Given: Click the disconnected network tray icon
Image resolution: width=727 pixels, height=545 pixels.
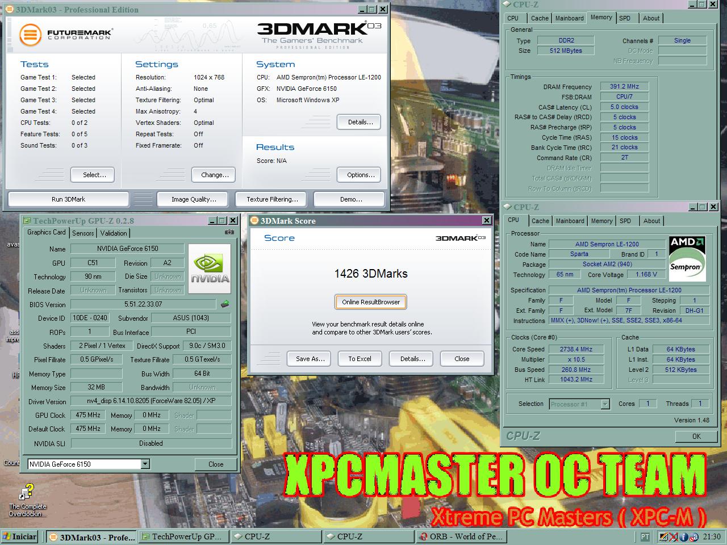Looking at the screenshot, I should point(673,536).
